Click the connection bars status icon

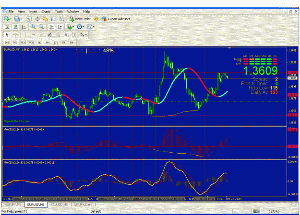pos(257,211)
